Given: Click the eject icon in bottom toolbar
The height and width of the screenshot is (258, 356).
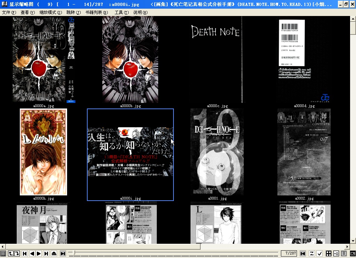Looking at the screenshot, I should tap(54, 253).
